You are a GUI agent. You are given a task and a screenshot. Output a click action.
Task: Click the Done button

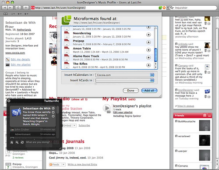[131, 91]
